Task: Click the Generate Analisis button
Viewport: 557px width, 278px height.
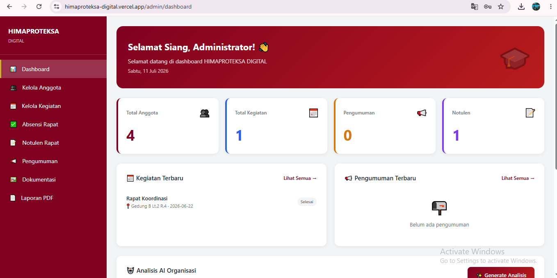Action: [501, 273]
